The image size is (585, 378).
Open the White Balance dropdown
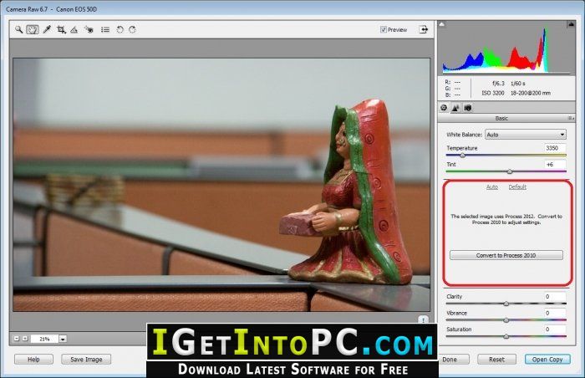pyautogui.click(x=526, y=135)
